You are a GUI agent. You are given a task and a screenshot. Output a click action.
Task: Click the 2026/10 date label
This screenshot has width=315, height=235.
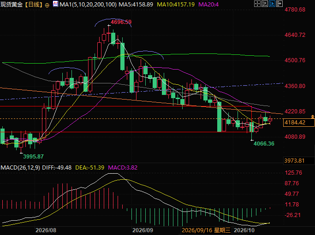[x=244, y=230]
